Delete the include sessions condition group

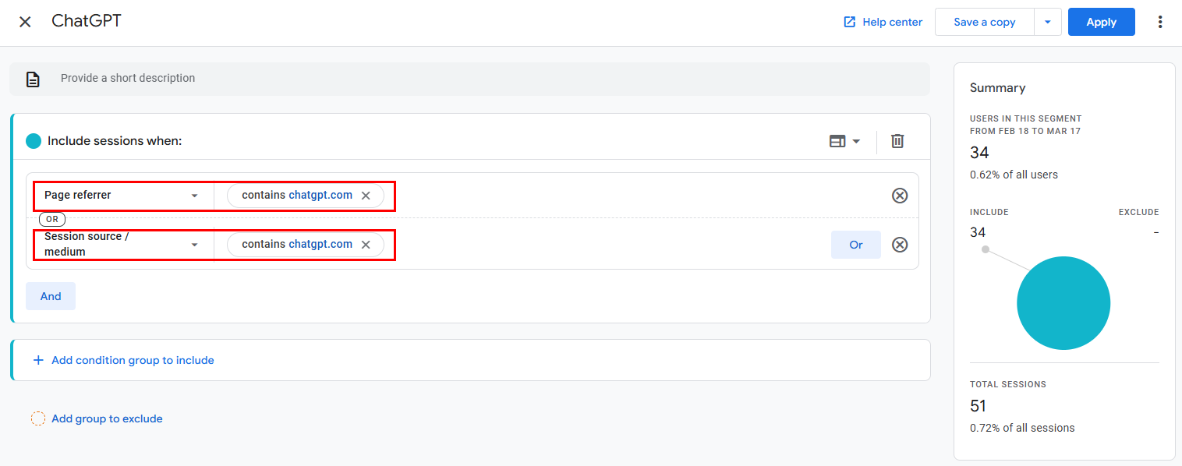click(897, 141)
